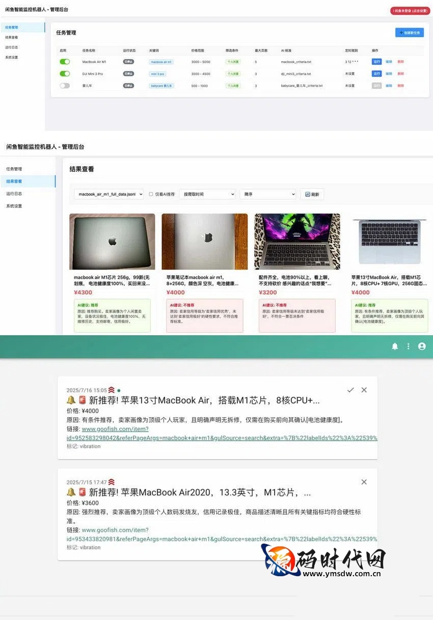Expand the 按爬取时间 sort field dropdown
The image size is (433, 620).
207,194
